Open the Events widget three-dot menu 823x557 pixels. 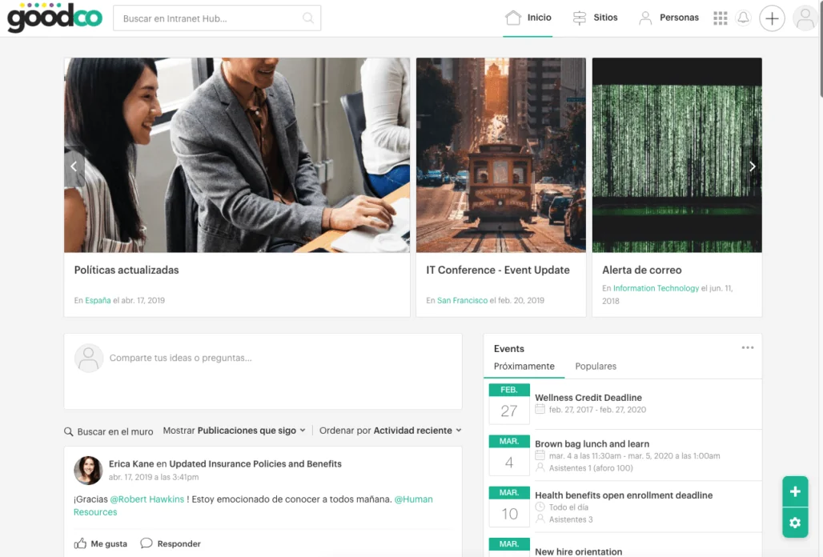748,348
